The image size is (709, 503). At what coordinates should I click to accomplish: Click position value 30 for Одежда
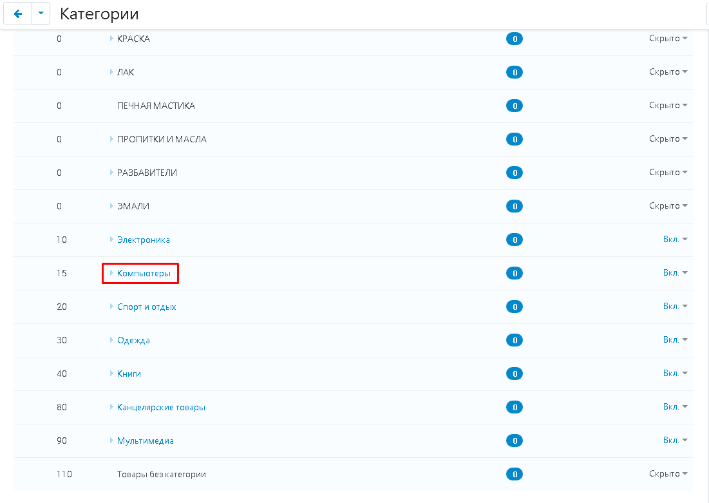click(x=61, y=340)
